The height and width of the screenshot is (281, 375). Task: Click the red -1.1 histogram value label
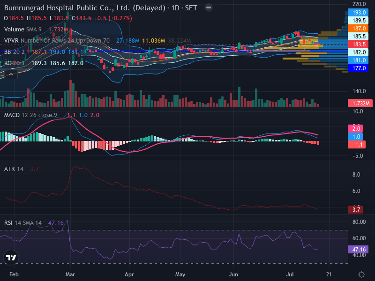coord(357,145)
